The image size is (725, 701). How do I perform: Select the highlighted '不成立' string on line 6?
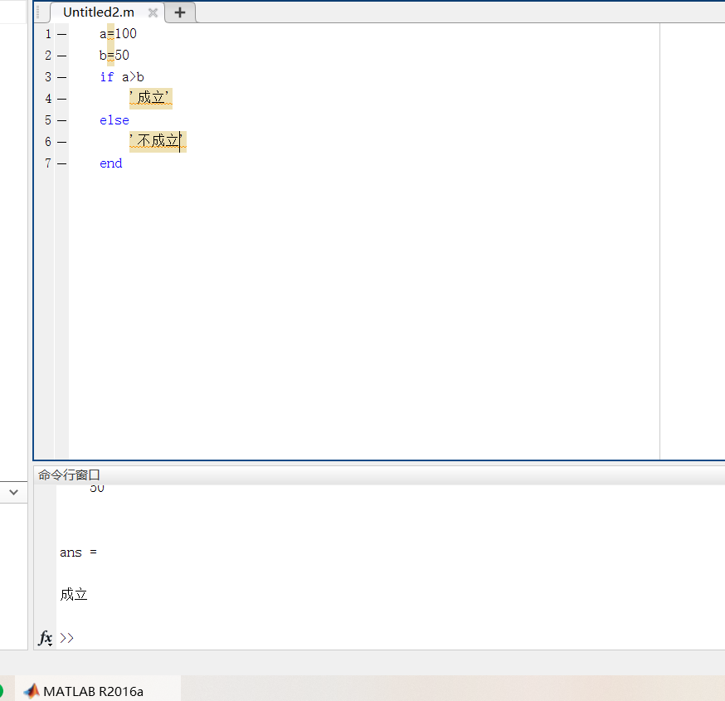tap(158, 141)
